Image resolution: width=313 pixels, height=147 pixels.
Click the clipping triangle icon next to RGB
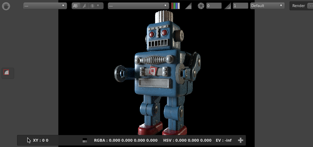[188, 6]
